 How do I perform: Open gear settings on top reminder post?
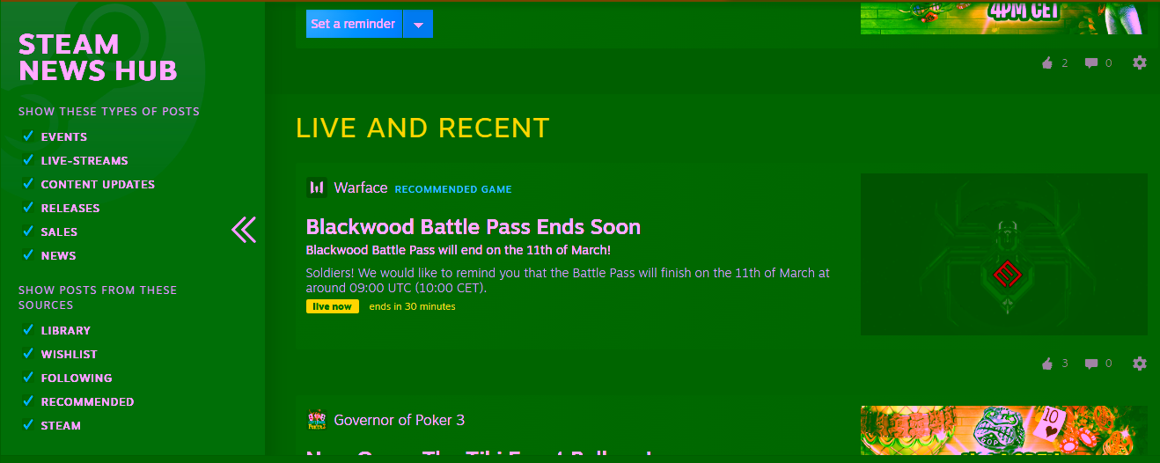coord(1140,62)
